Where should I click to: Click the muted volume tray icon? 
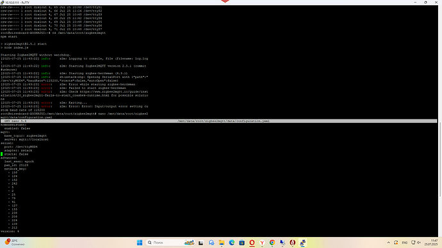419,242
